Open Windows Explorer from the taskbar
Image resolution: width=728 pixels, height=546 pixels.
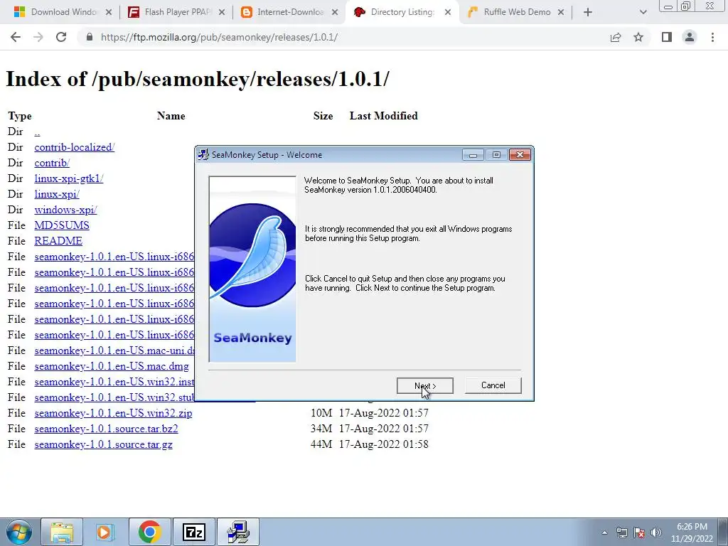click(x=62, y=532)
